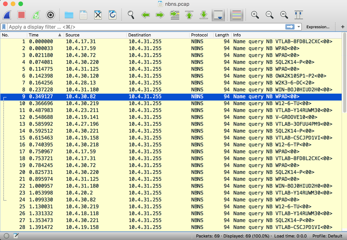Sort by the Info column header
Image resolution: width=347 pixels, height=240 pixels.
tap(287, 35)
